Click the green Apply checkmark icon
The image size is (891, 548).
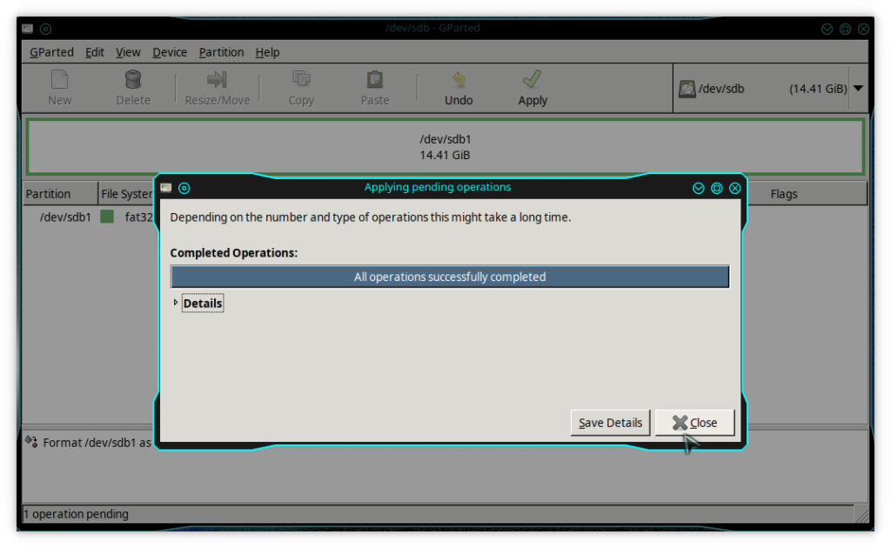point(533,80)
